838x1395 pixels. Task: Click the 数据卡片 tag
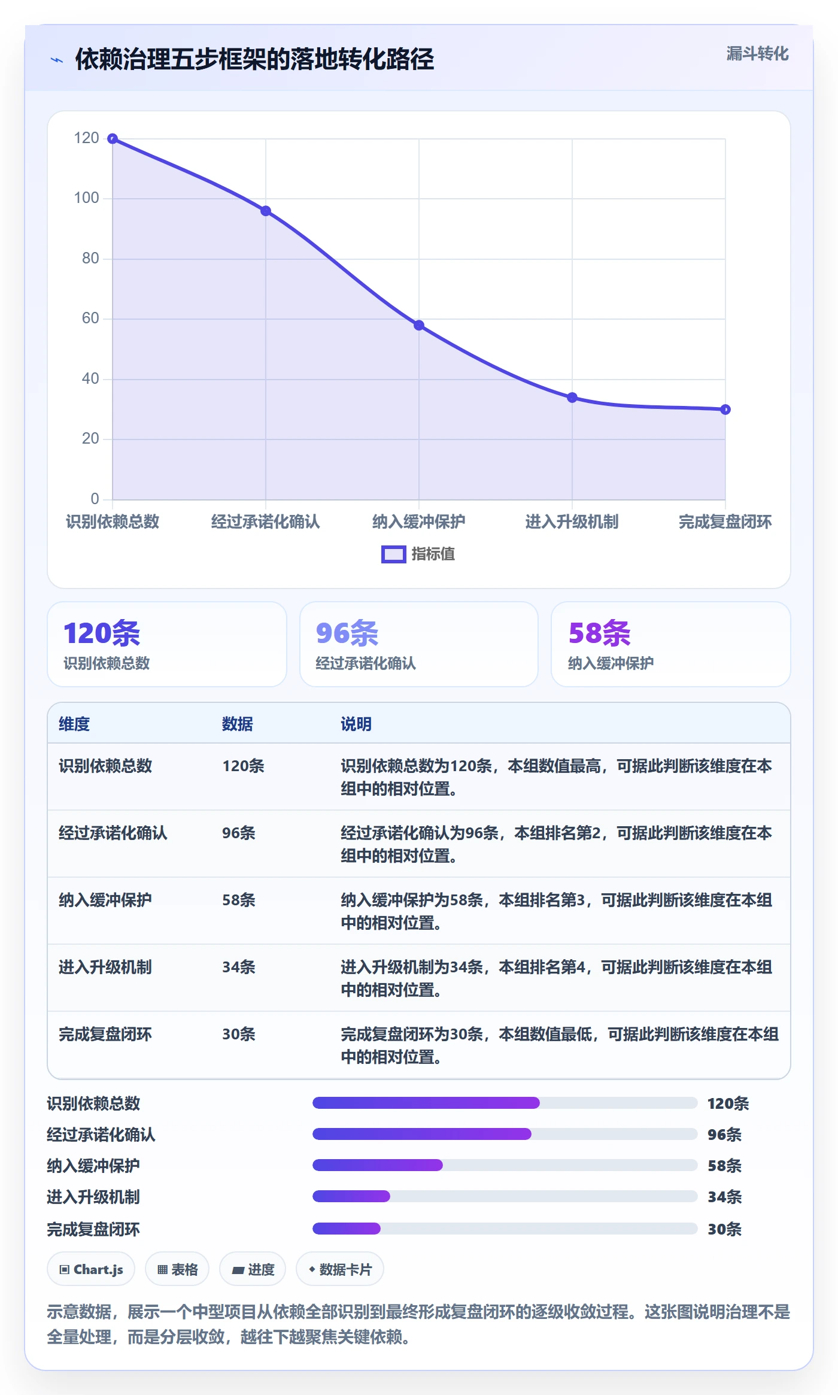click(340, 1269)
